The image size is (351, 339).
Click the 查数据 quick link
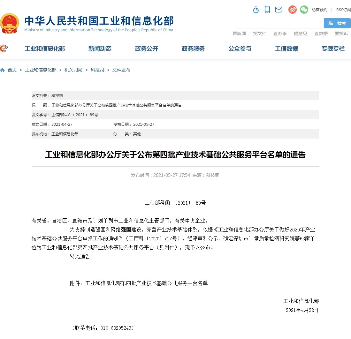point(321,34)
